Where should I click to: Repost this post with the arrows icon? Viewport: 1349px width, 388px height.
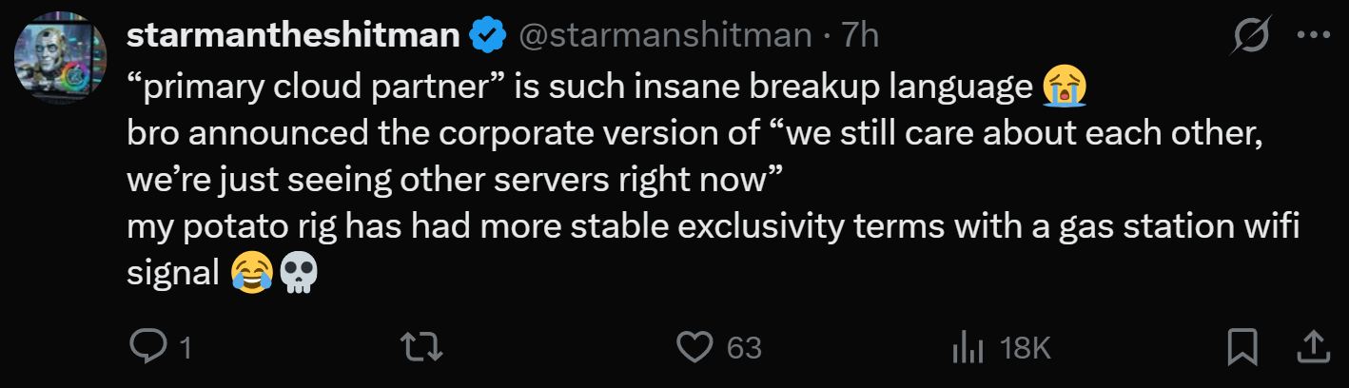point(422,348)
